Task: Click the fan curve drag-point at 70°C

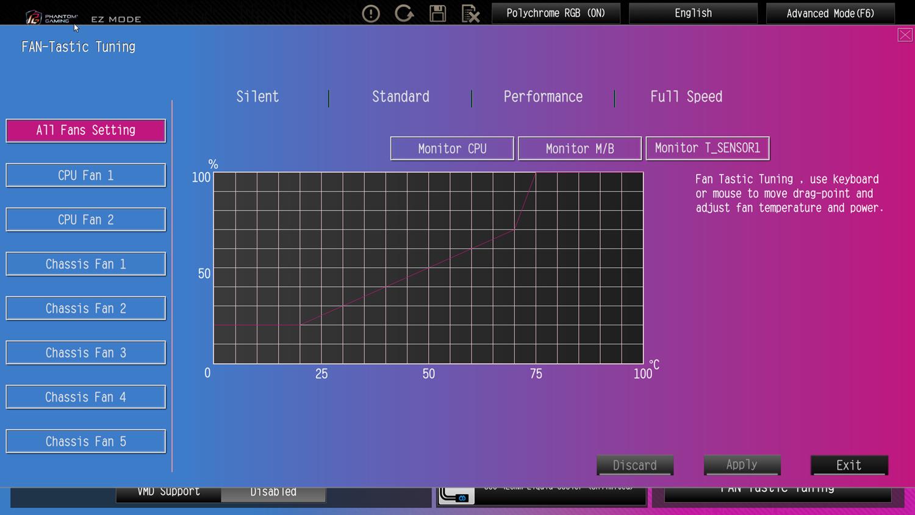Action: point(514,230)
